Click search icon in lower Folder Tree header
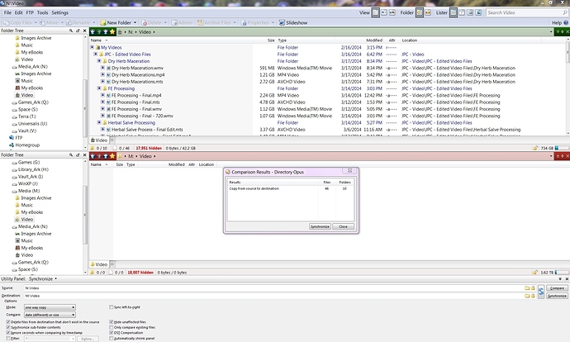Image resolution: width=570 pixels, height=342 pixels. [71, 155]
